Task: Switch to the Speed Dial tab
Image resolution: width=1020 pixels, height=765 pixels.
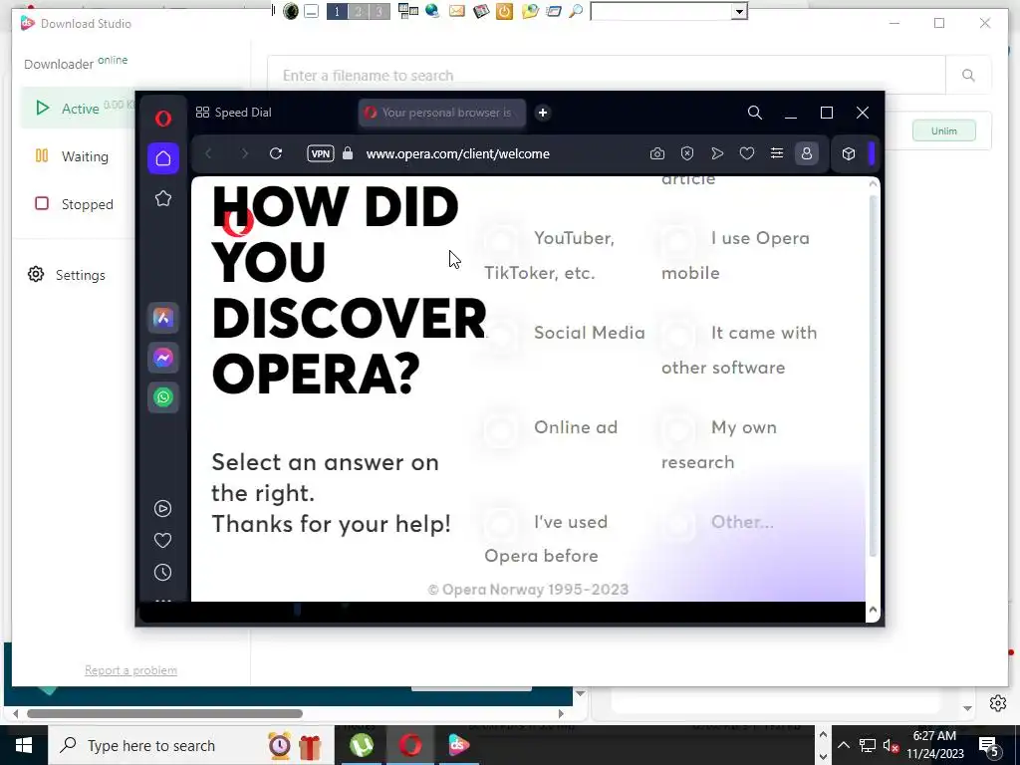Action: [x=234, y=113]
